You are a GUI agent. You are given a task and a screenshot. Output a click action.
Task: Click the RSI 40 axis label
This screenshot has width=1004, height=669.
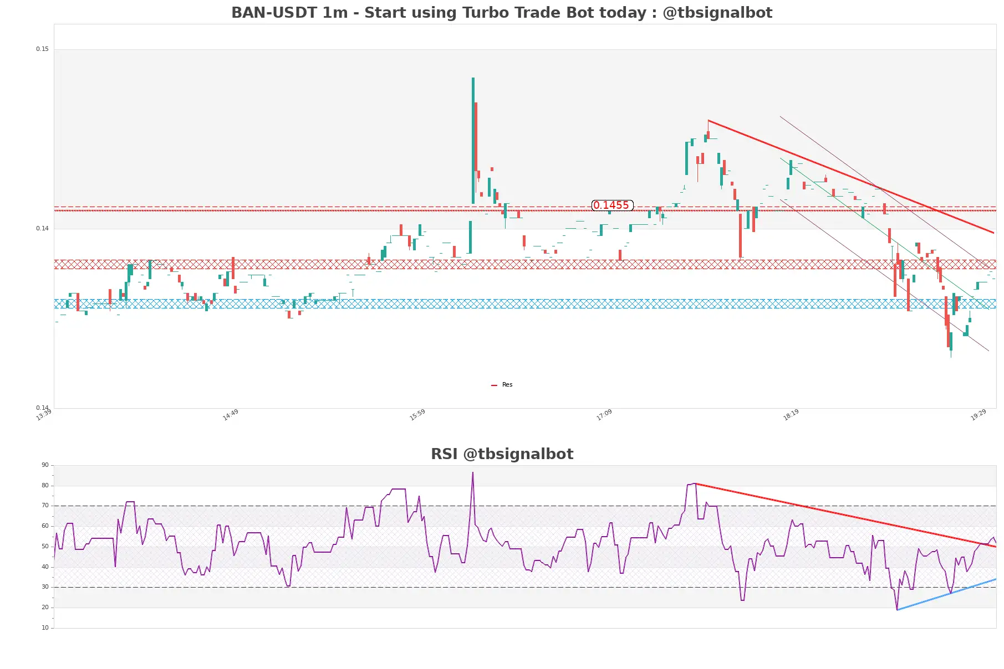pos(45,567)
